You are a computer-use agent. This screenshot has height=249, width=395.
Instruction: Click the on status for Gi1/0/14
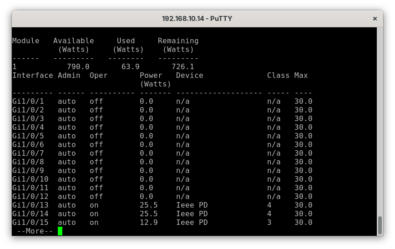tap(94, 213)
